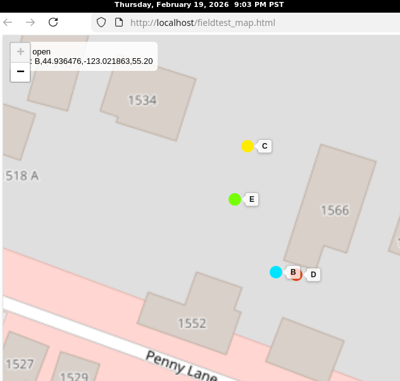The width and height of the screenshot is (400, 381).
Task: Go forward to the next page
Action: 30,23
